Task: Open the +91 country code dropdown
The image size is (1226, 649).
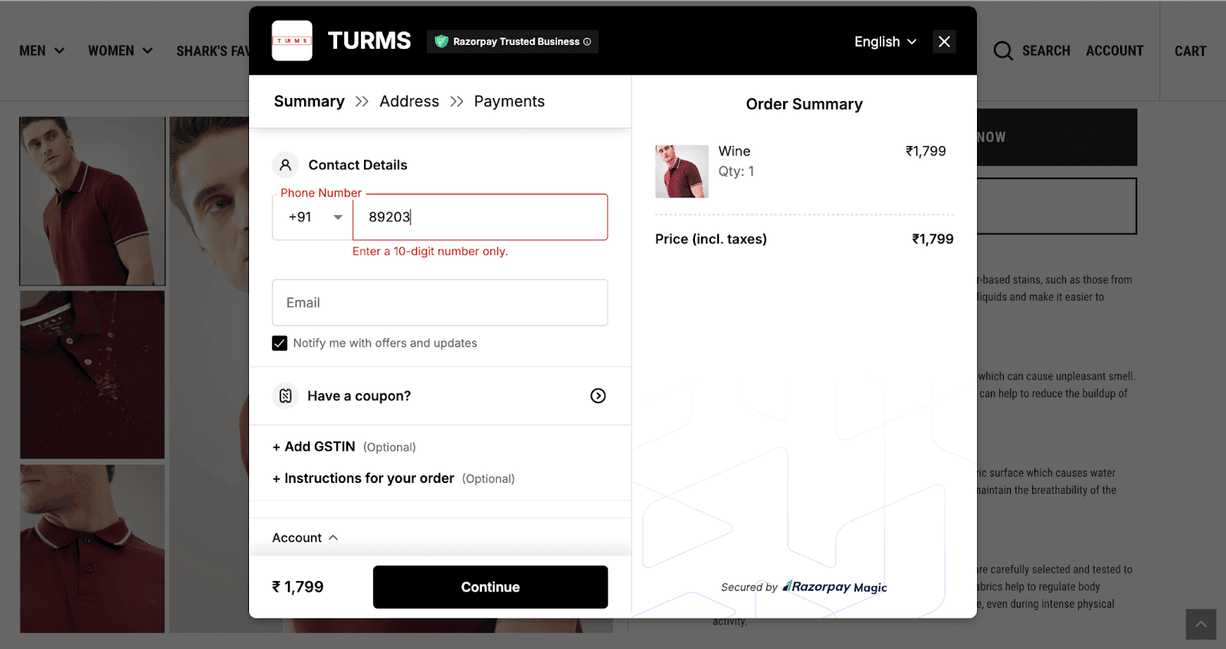Action: [x=314, y=217]
